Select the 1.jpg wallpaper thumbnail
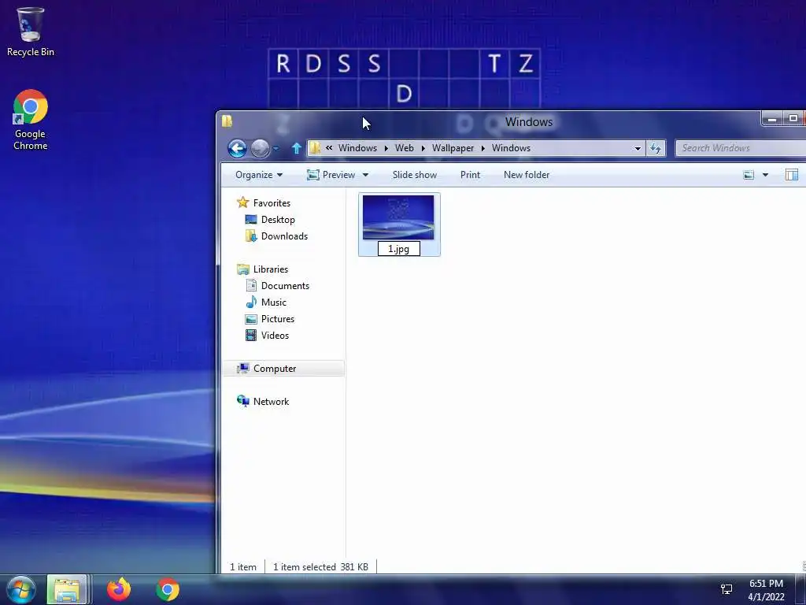 pos(398,217)
